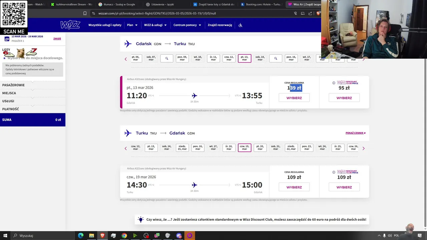Show earlier dates for Turku to Gdańsk flights

(126, 148)
